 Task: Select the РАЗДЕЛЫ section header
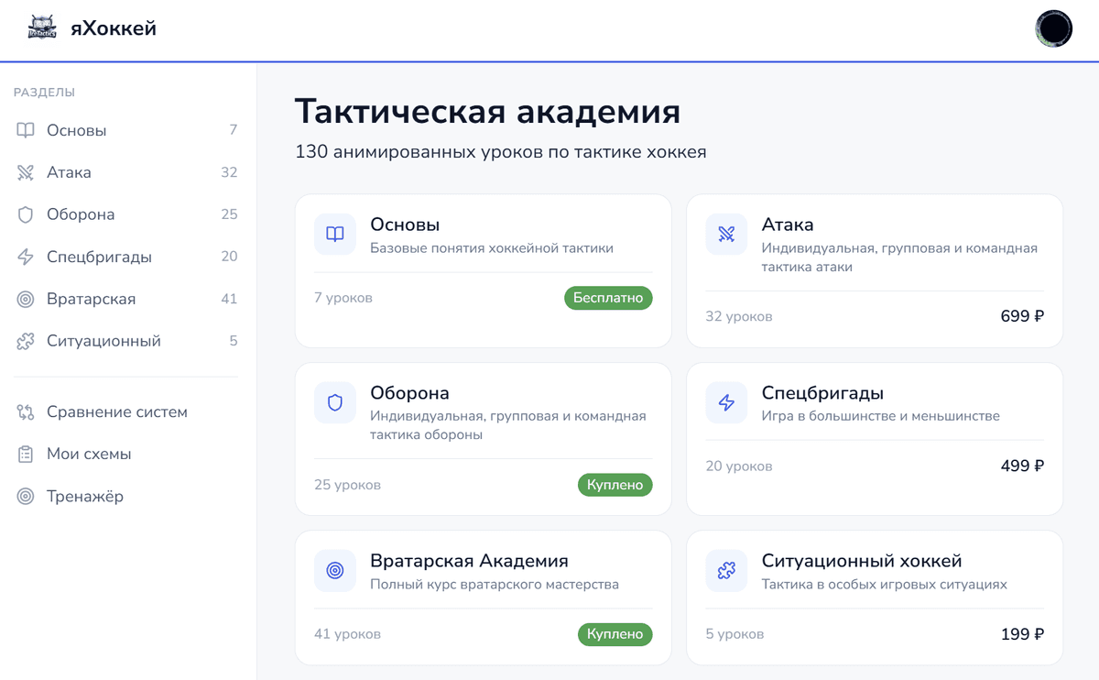tap(44, 92)
